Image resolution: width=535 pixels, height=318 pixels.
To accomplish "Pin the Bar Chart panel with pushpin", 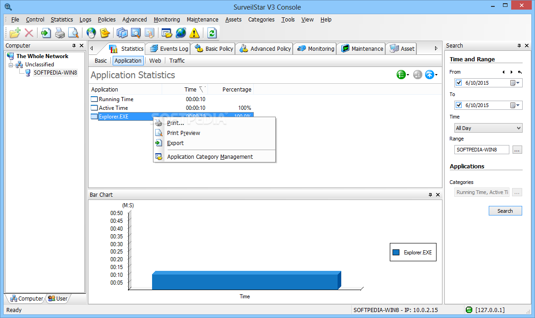I will (430, 194).
